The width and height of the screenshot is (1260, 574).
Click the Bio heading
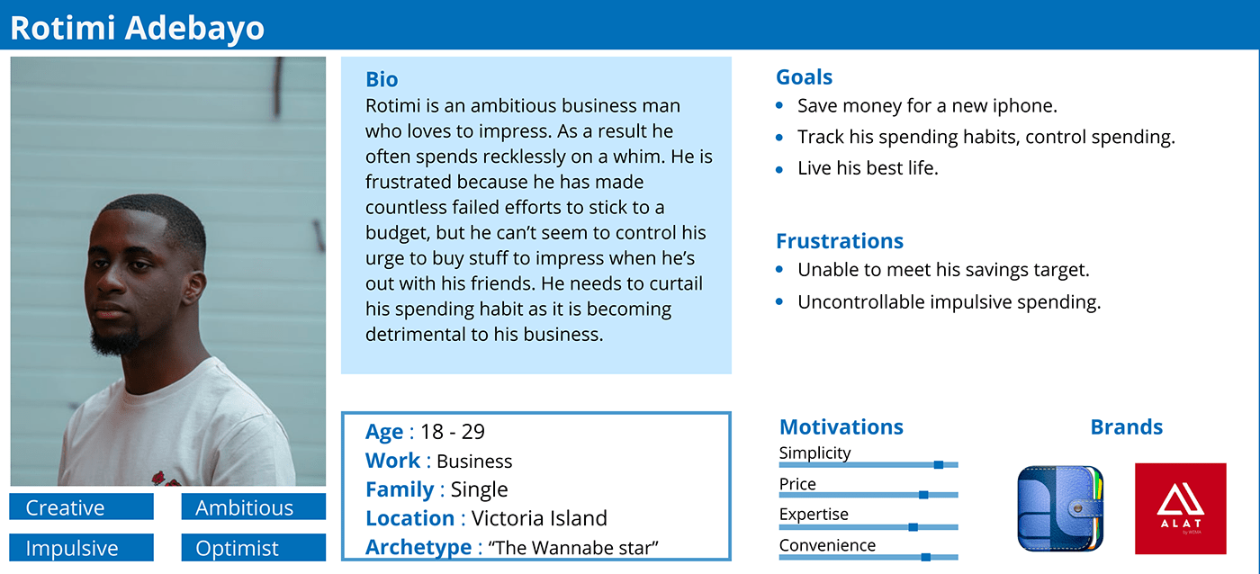(382, 79)
